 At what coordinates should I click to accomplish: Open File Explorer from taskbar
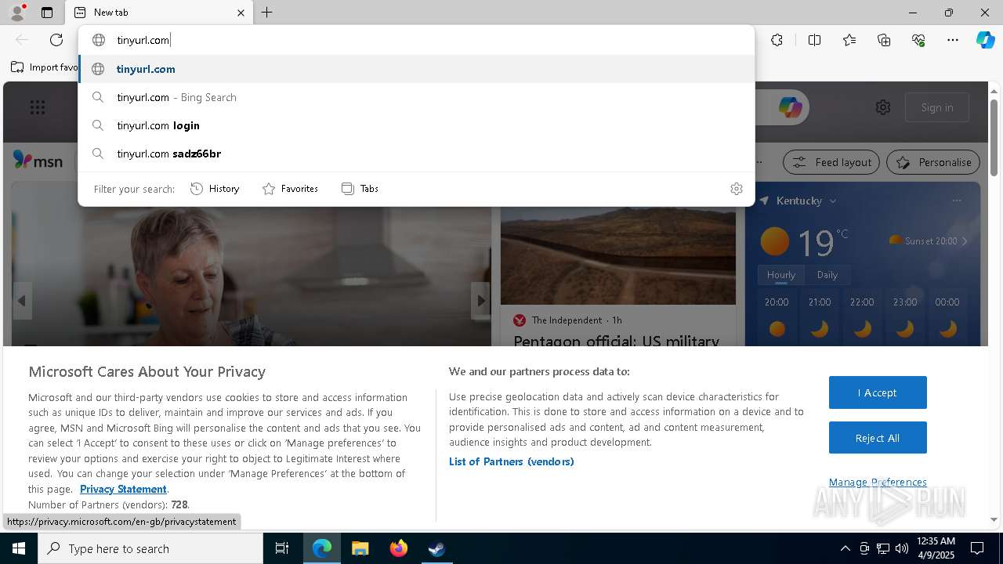pos(360,548)
